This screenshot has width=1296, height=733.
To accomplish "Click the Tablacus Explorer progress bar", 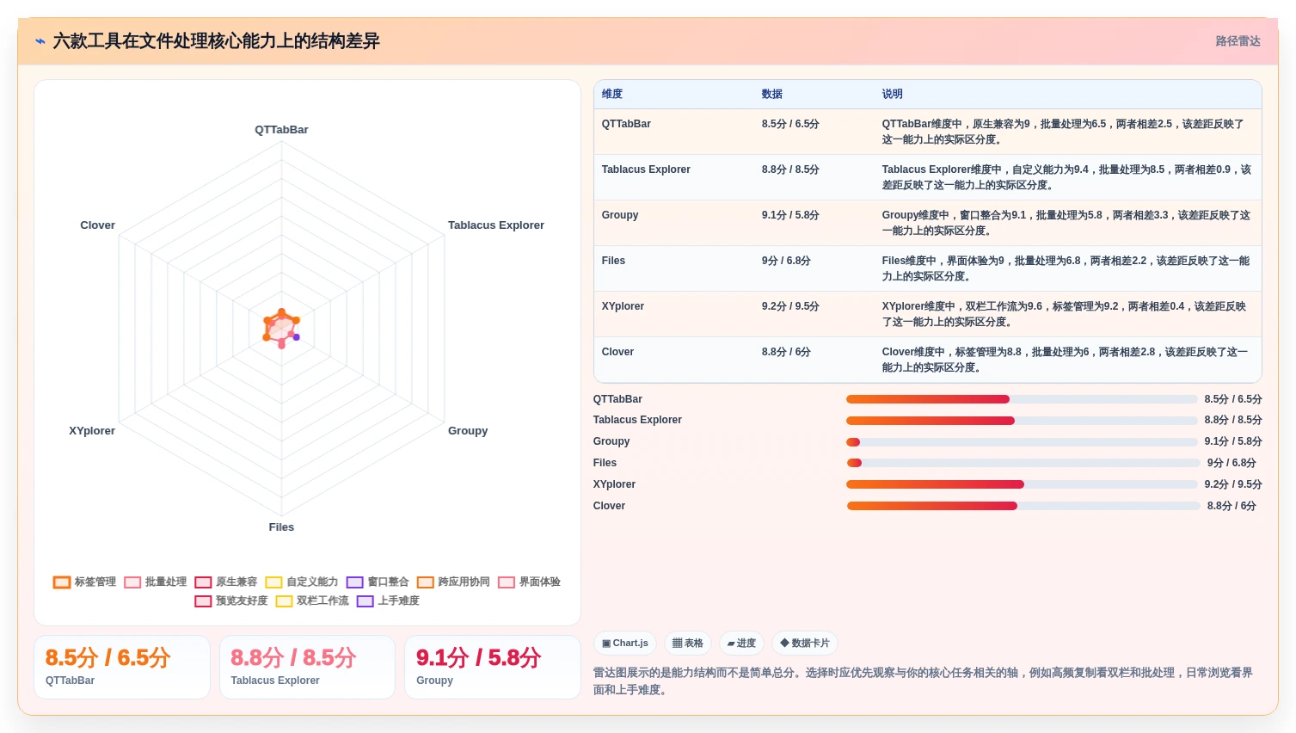I will tap(1022, 421).
